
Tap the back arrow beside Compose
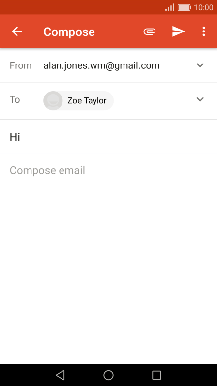(x=17, y=32)
